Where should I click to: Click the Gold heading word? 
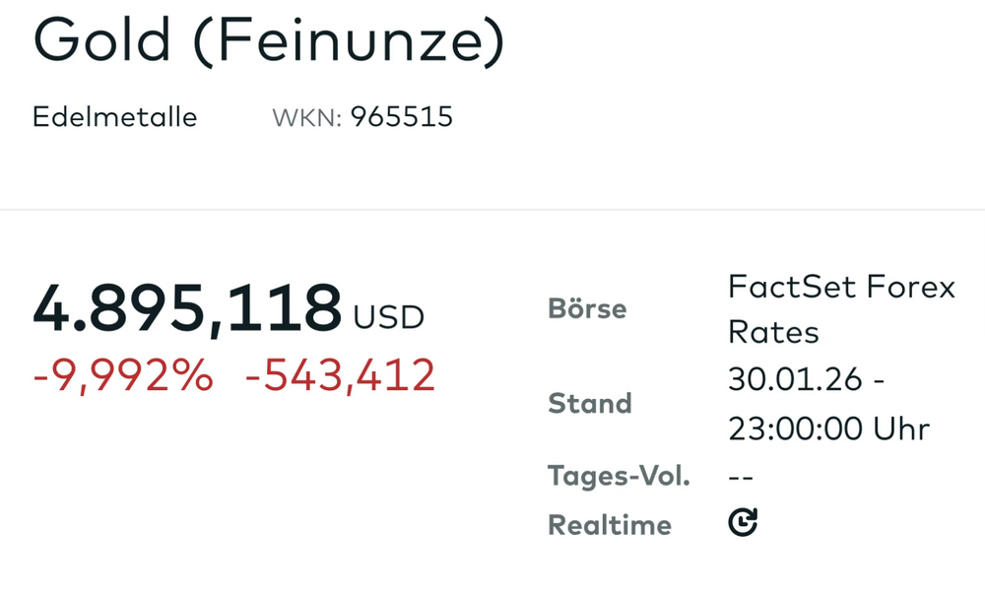tap(104, 41)
